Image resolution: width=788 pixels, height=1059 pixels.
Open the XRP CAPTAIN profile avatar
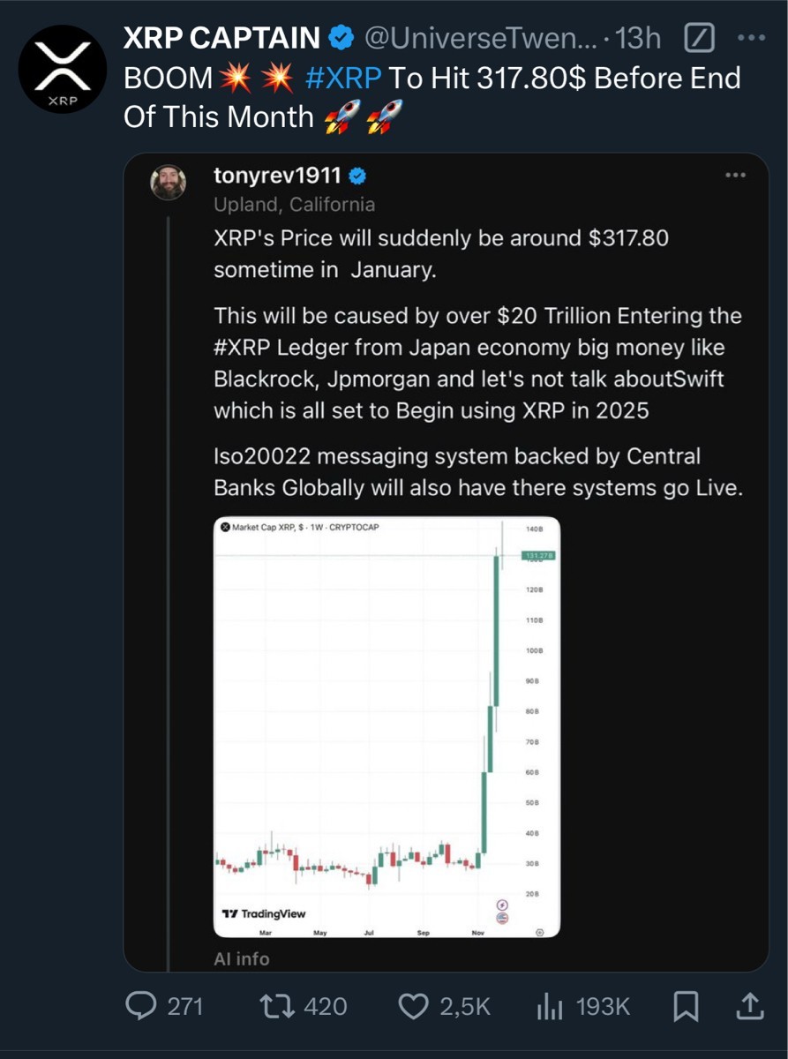tap(62, 69)
